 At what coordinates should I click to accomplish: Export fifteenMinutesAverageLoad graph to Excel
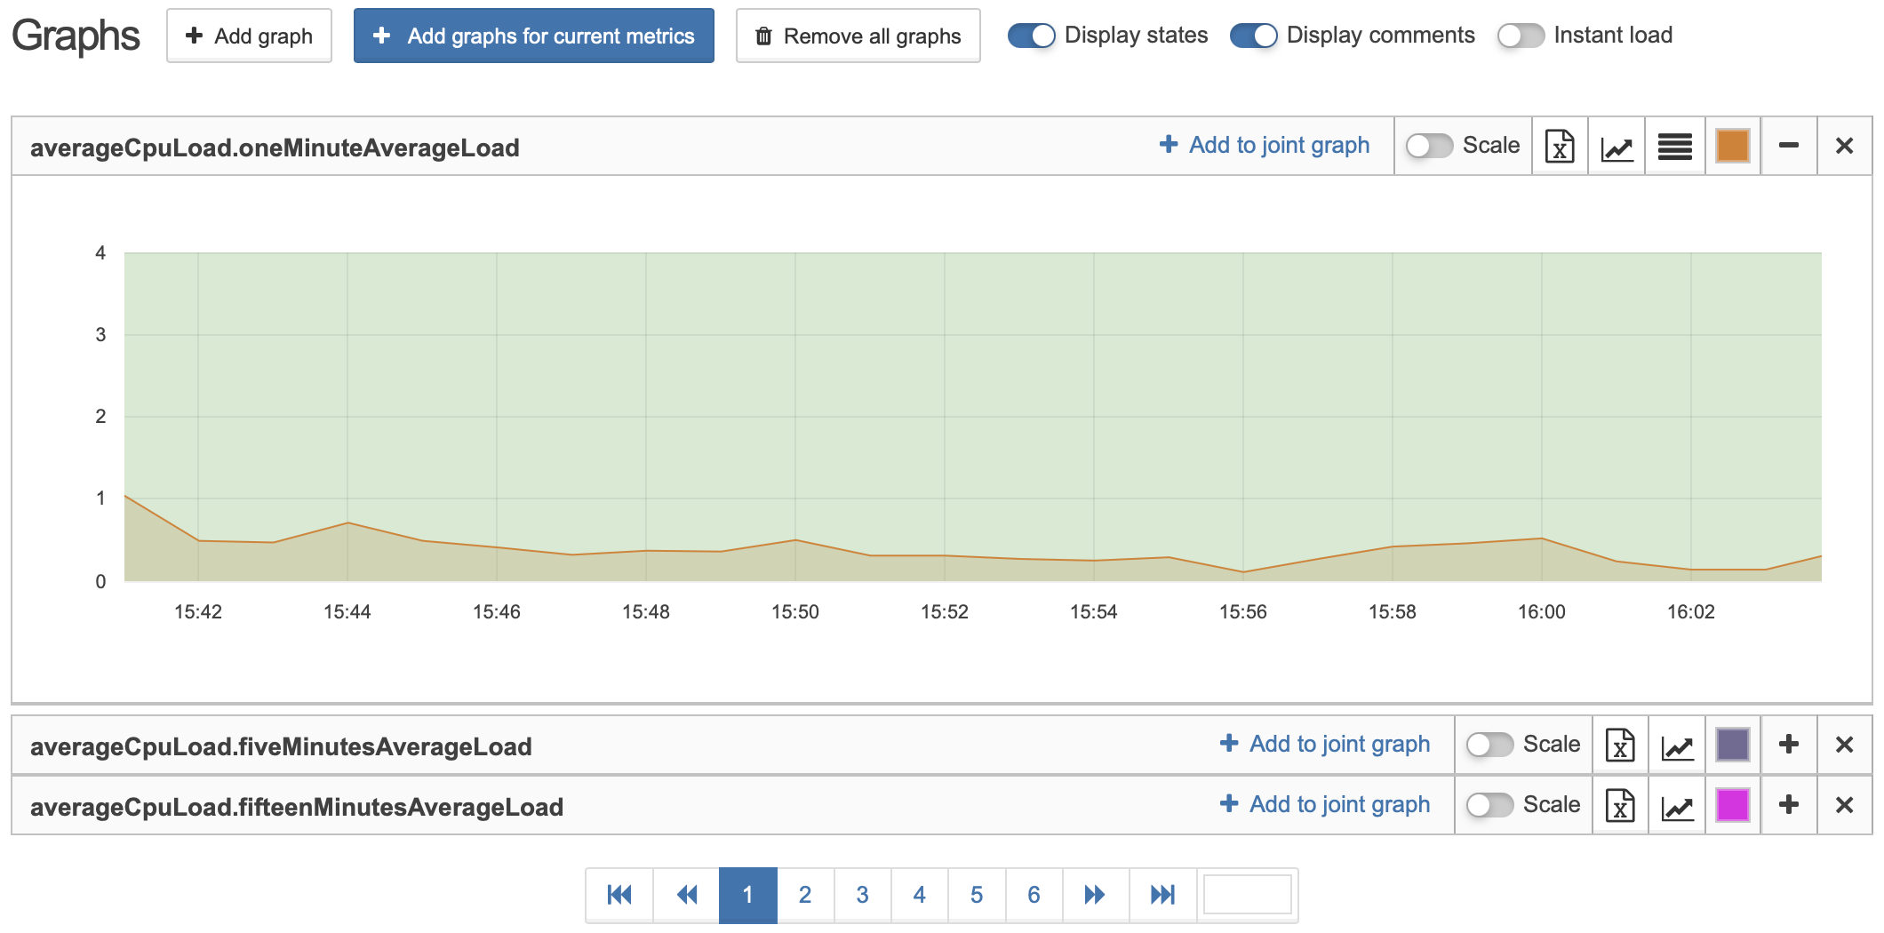pyautogui.click(x=1620, y=805)
